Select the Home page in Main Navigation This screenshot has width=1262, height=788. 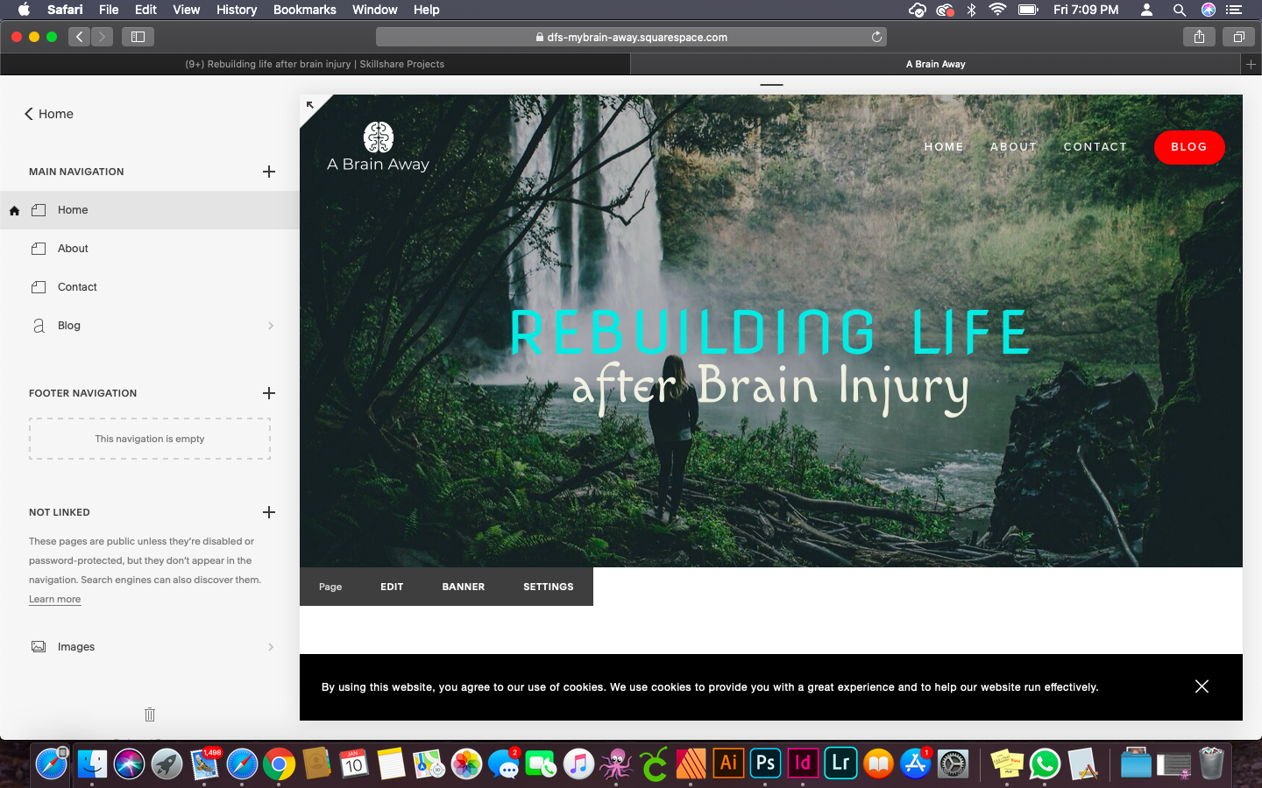pos(150,210)
